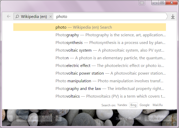Choose the Photovoltaics suggestion
Image resolution: width=179 pixels, height=128 pixels.
(x=89, y=96)
